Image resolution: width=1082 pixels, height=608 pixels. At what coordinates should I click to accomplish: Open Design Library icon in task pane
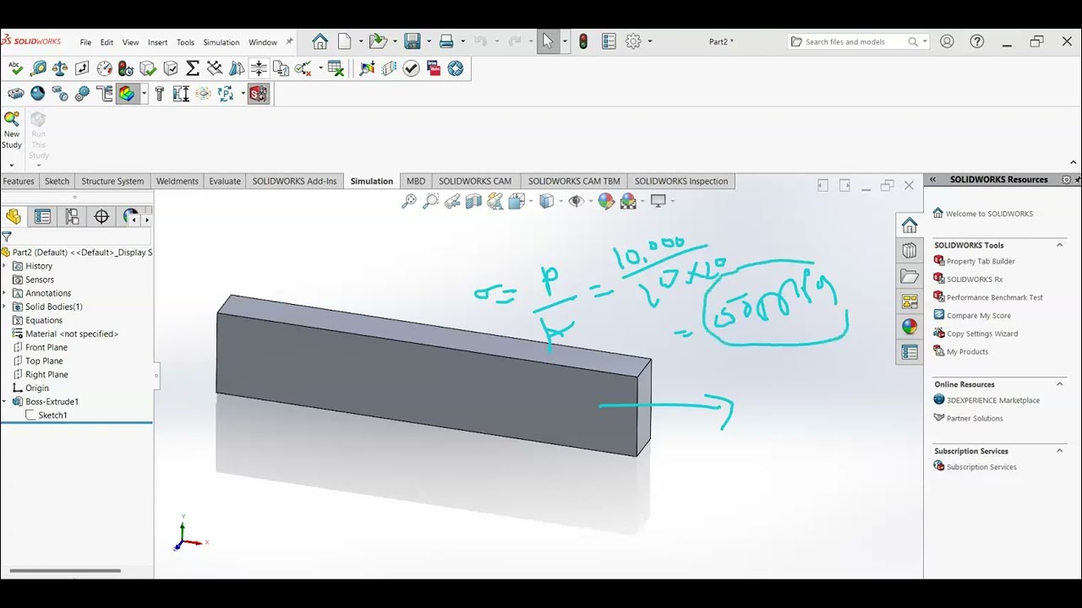pyautogui.click(x=910, y=250)
